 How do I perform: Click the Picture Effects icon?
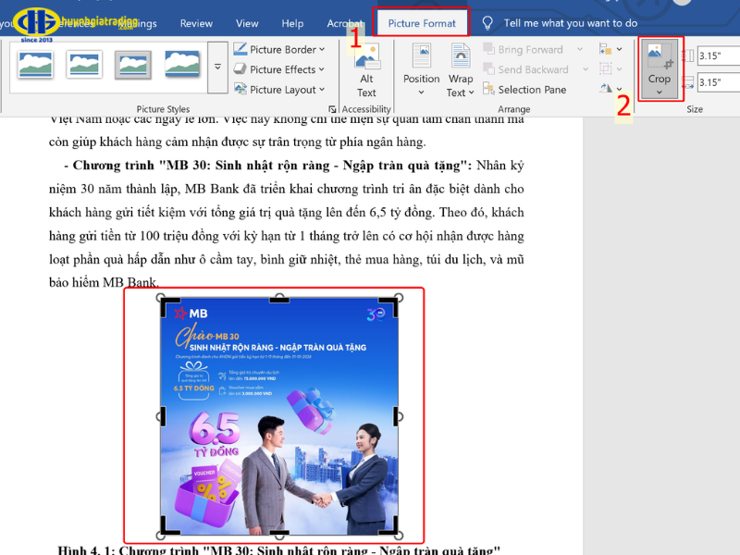coord(240,68)
